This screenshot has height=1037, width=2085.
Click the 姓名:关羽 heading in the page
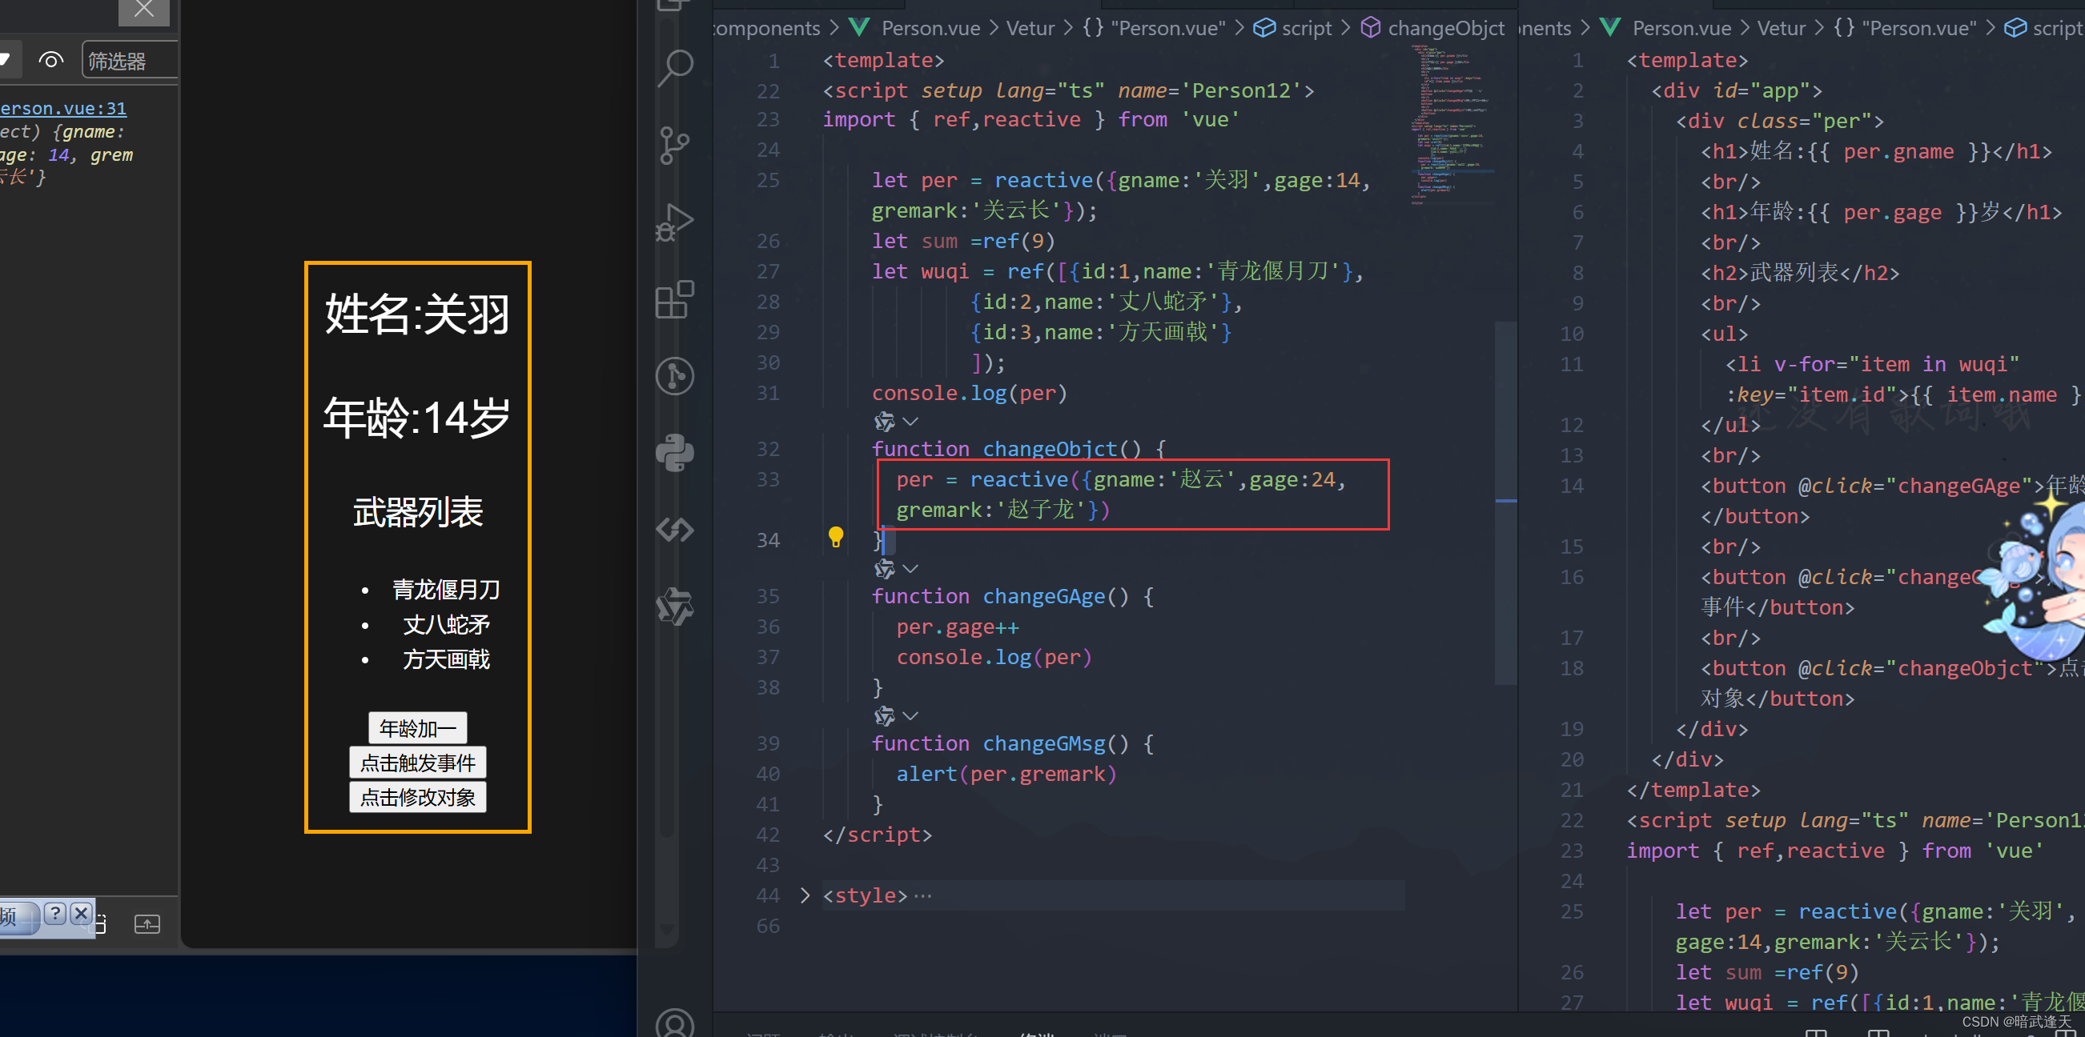tap(418, 314)
